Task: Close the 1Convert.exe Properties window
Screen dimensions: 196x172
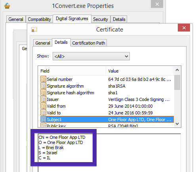Action: [157, 4]
